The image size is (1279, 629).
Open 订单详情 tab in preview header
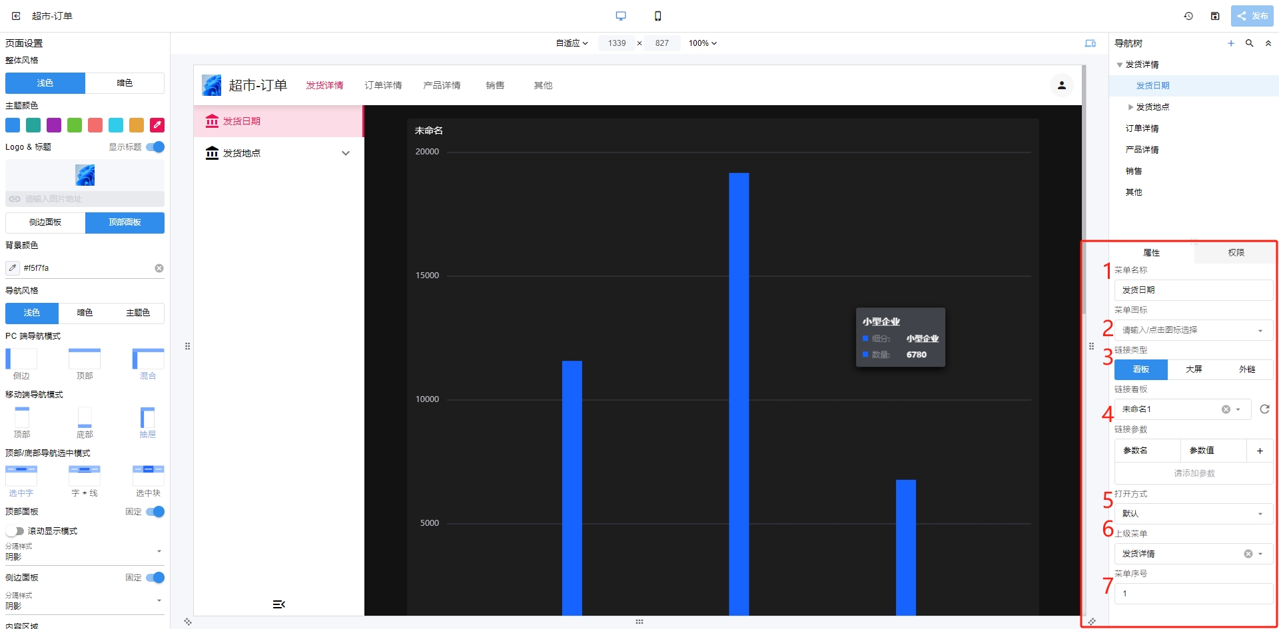[x=383, y=85]
